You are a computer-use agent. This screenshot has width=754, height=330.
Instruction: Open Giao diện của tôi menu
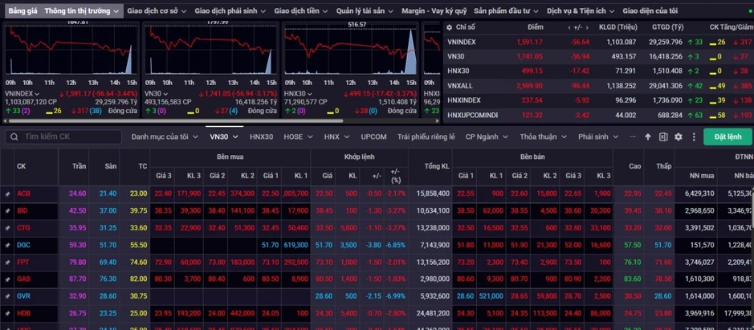pos(650,10)
